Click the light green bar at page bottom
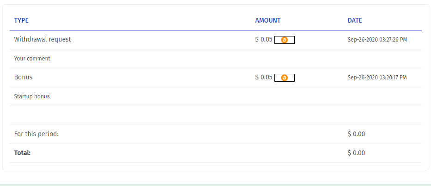431x186 pixels. (x=215, y=185)
